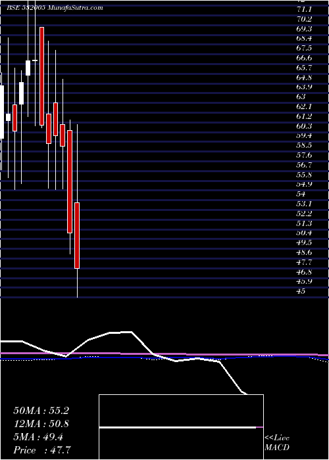Click the 51.3 price axis label

[x=304, y=223]
